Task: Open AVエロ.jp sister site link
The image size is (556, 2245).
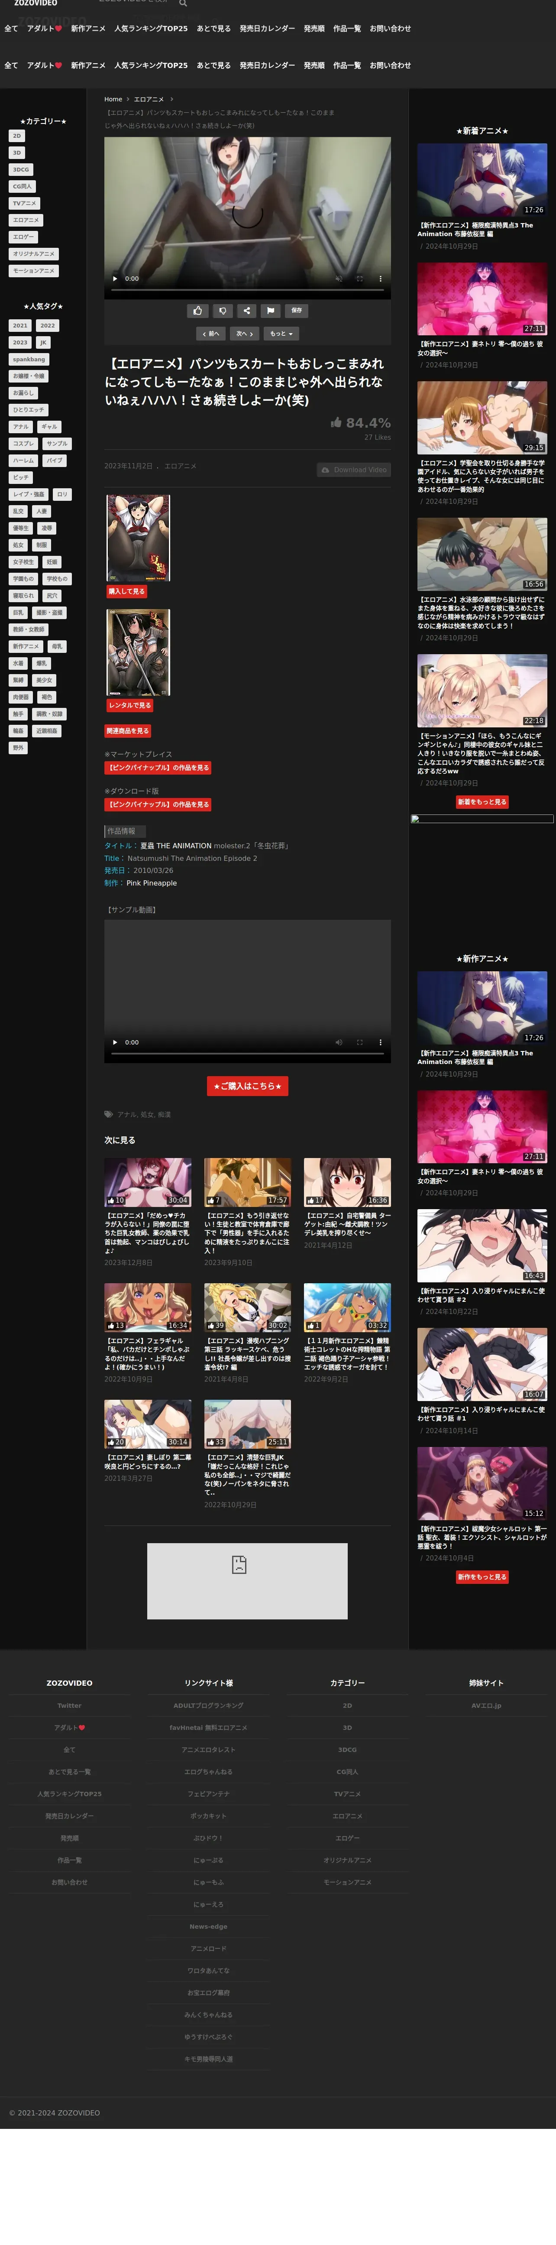Action: pos(486,1706)
